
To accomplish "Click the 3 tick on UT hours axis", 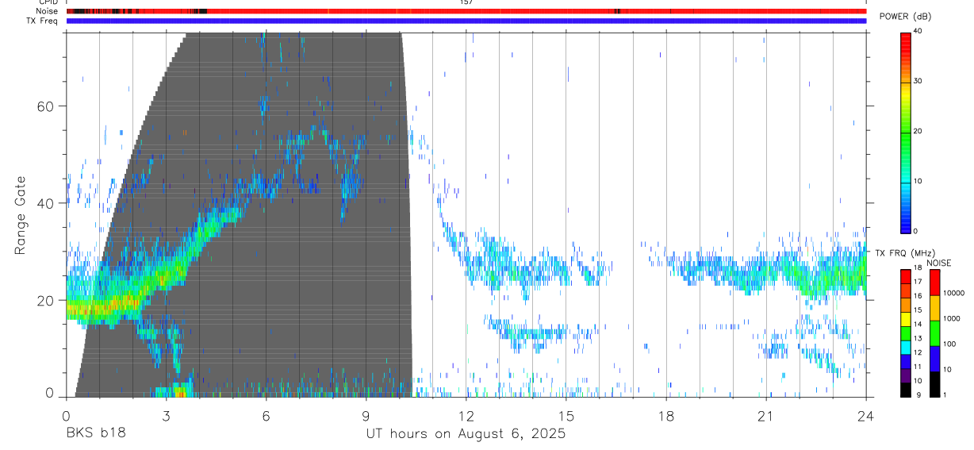I will click(x=166, y=415).
